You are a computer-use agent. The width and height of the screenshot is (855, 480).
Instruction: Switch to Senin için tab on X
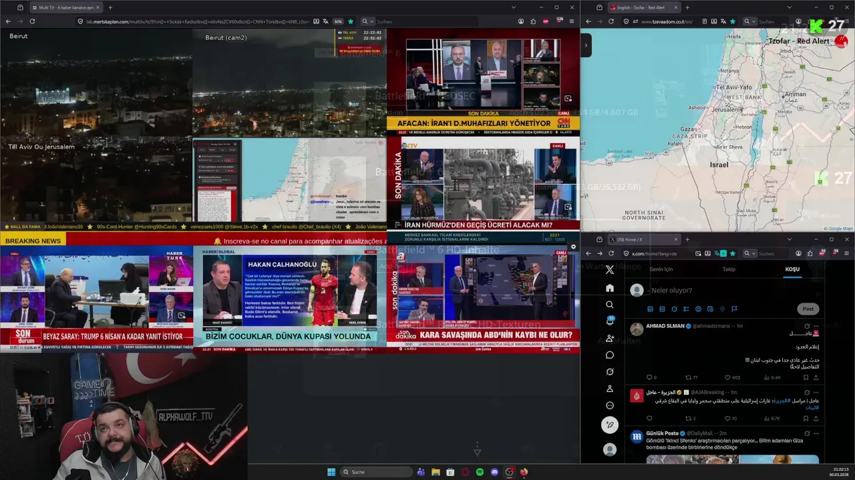pos(661,269)
